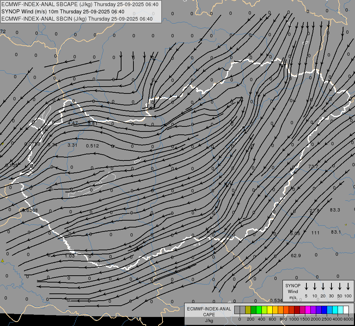Image resolution: width=355 pixels, height=326 pixels.
Task: Click the 2500 tick label on CAPE scale
Action: (326, 319)
